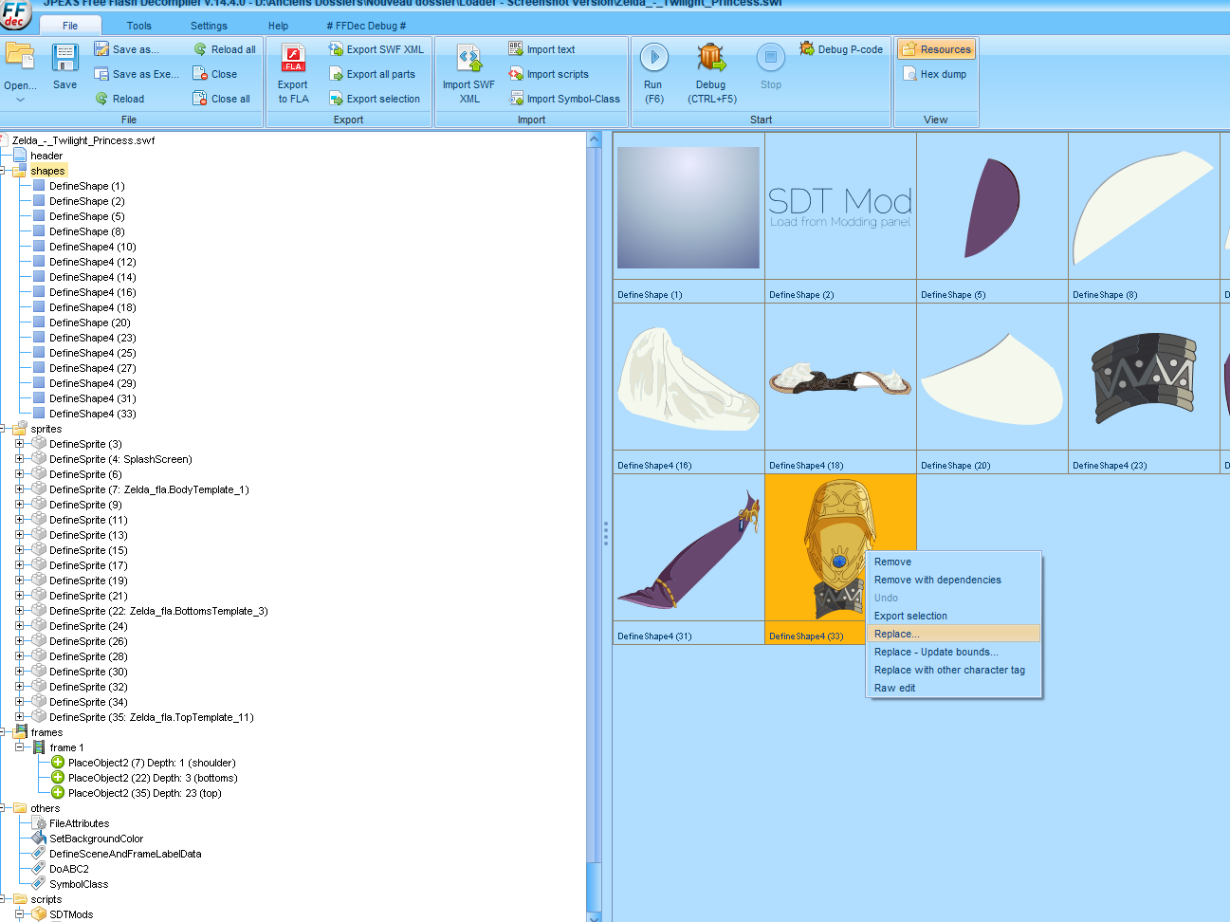Choose Replace... from the context menu
This screenshot has height=922, width=1230.
click(896, 634)
